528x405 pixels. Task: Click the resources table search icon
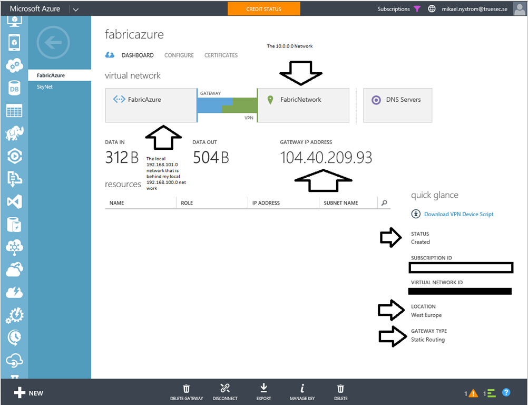pos(384,203)
